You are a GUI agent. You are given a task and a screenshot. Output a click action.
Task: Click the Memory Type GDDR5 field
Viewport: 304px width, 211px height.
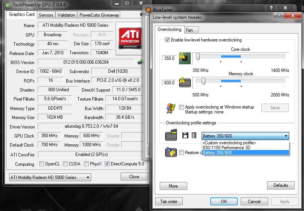(x=55, y=108)
